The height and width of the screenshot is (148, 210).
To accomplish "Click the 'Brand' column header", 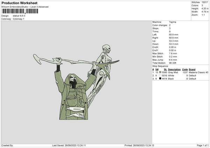I will click(x=192, y=69).
